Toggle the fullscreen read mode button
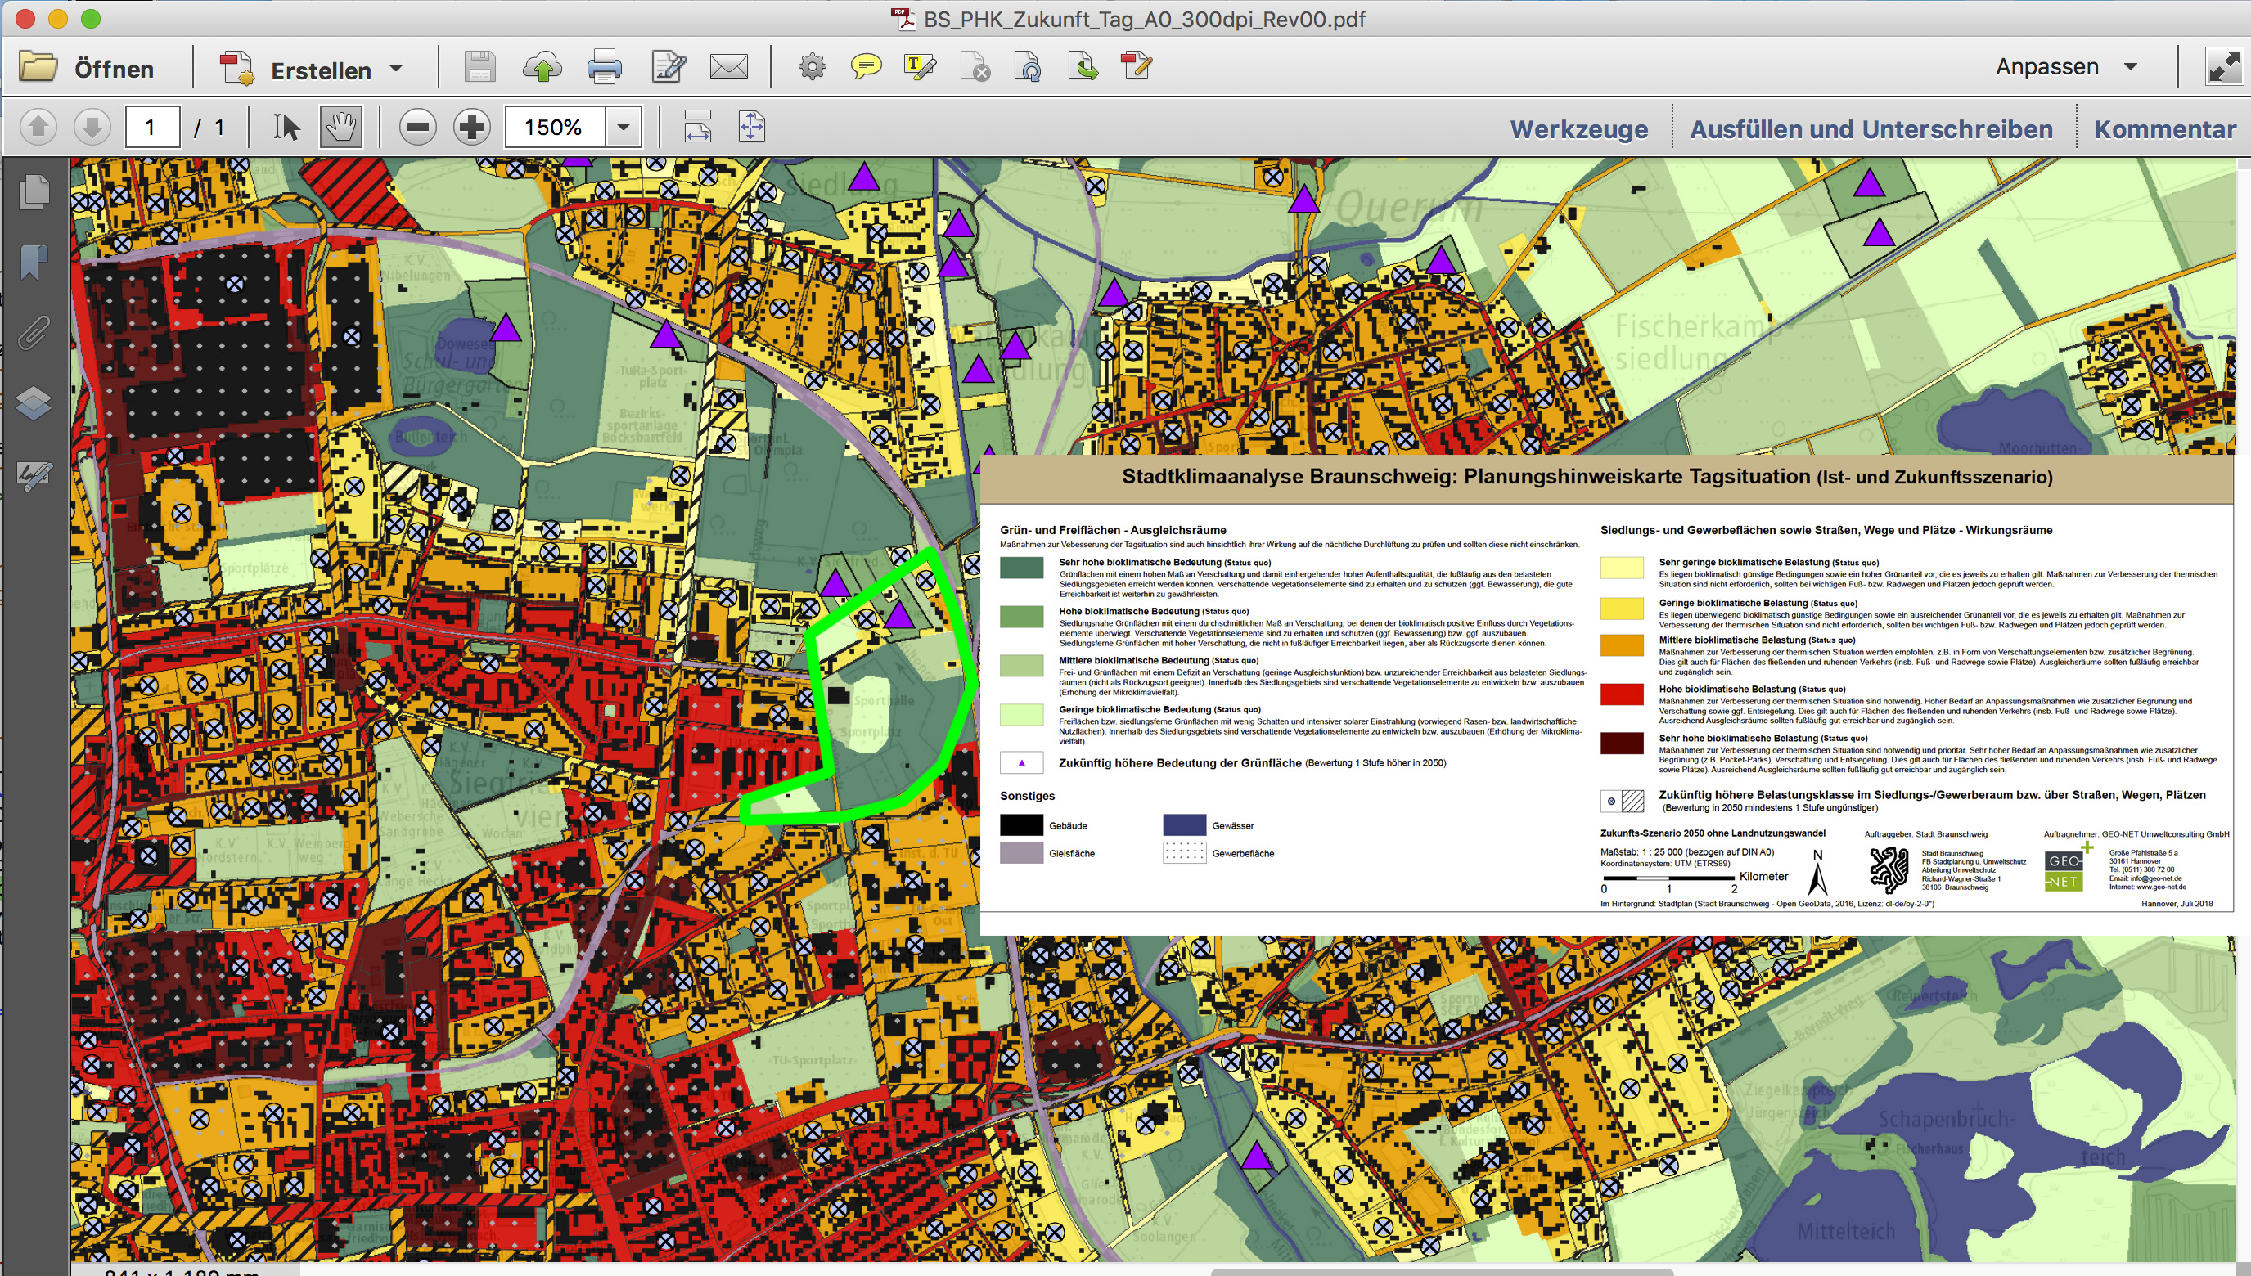This screenshot has height=1276, width=2251. click(x=2224, y=67)
